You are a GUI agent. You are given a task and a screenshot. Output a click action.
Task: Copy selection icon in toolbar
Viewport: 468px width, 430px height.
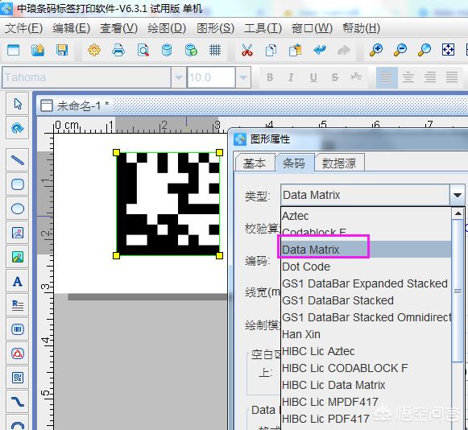(x=271, y=50)
